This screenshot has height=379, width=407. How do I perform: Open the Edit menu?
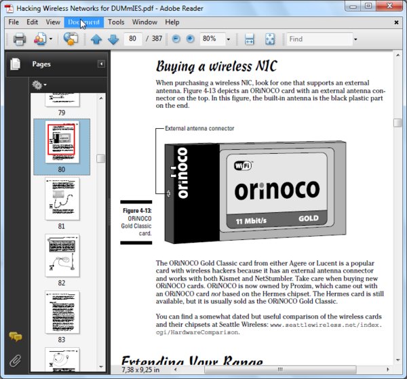tap(32, 22)
